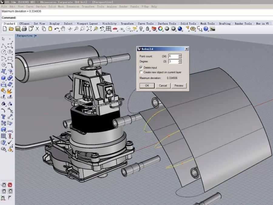
Task: Open the Surface menu
Action: 41,6
